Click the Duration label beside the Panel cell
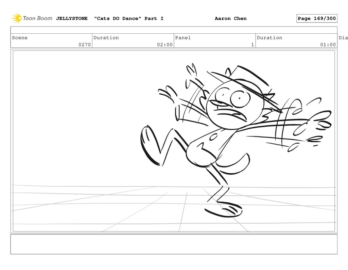The width and height of the screenshot is (348, 270). click(x=269, y=37)
